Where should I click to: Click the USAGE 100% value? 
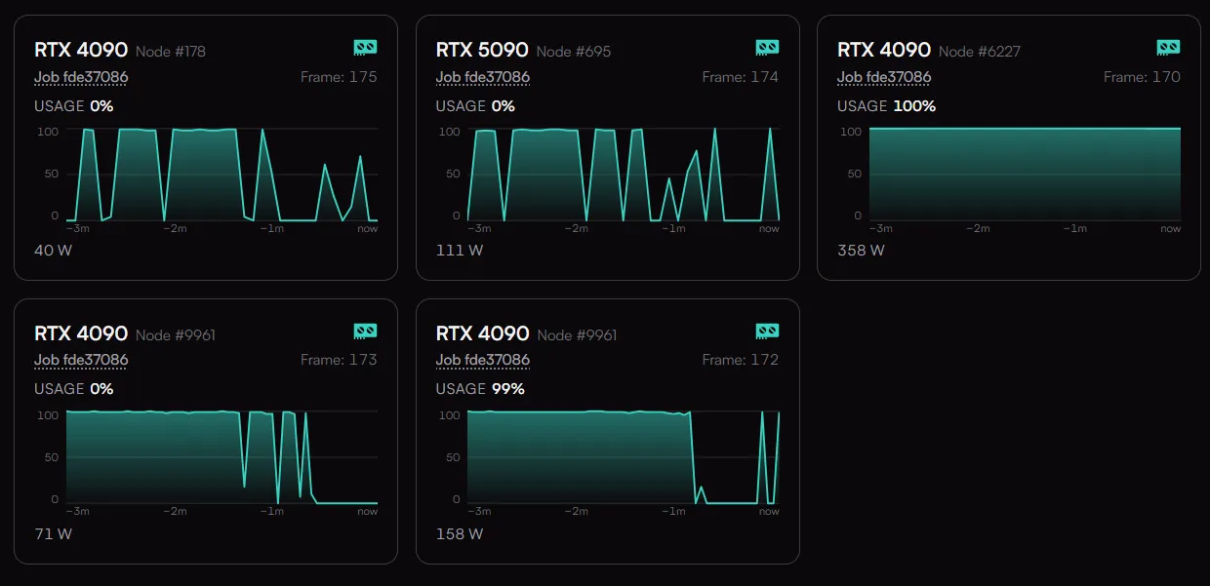pyautogui.click(x=914, y=106)
